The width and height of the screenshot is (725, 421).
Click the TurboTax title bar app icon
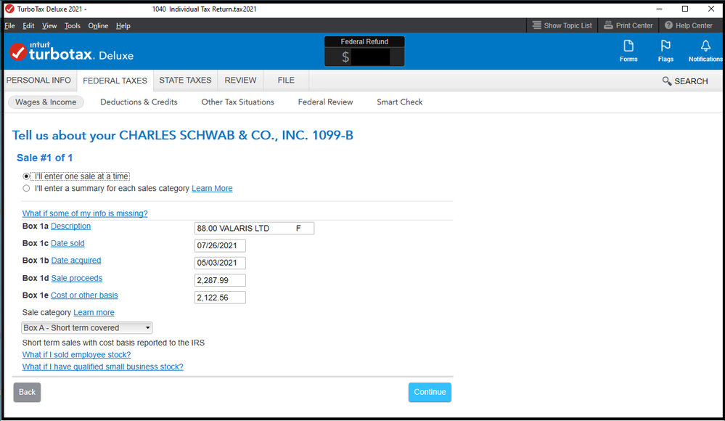coord(9,9)
